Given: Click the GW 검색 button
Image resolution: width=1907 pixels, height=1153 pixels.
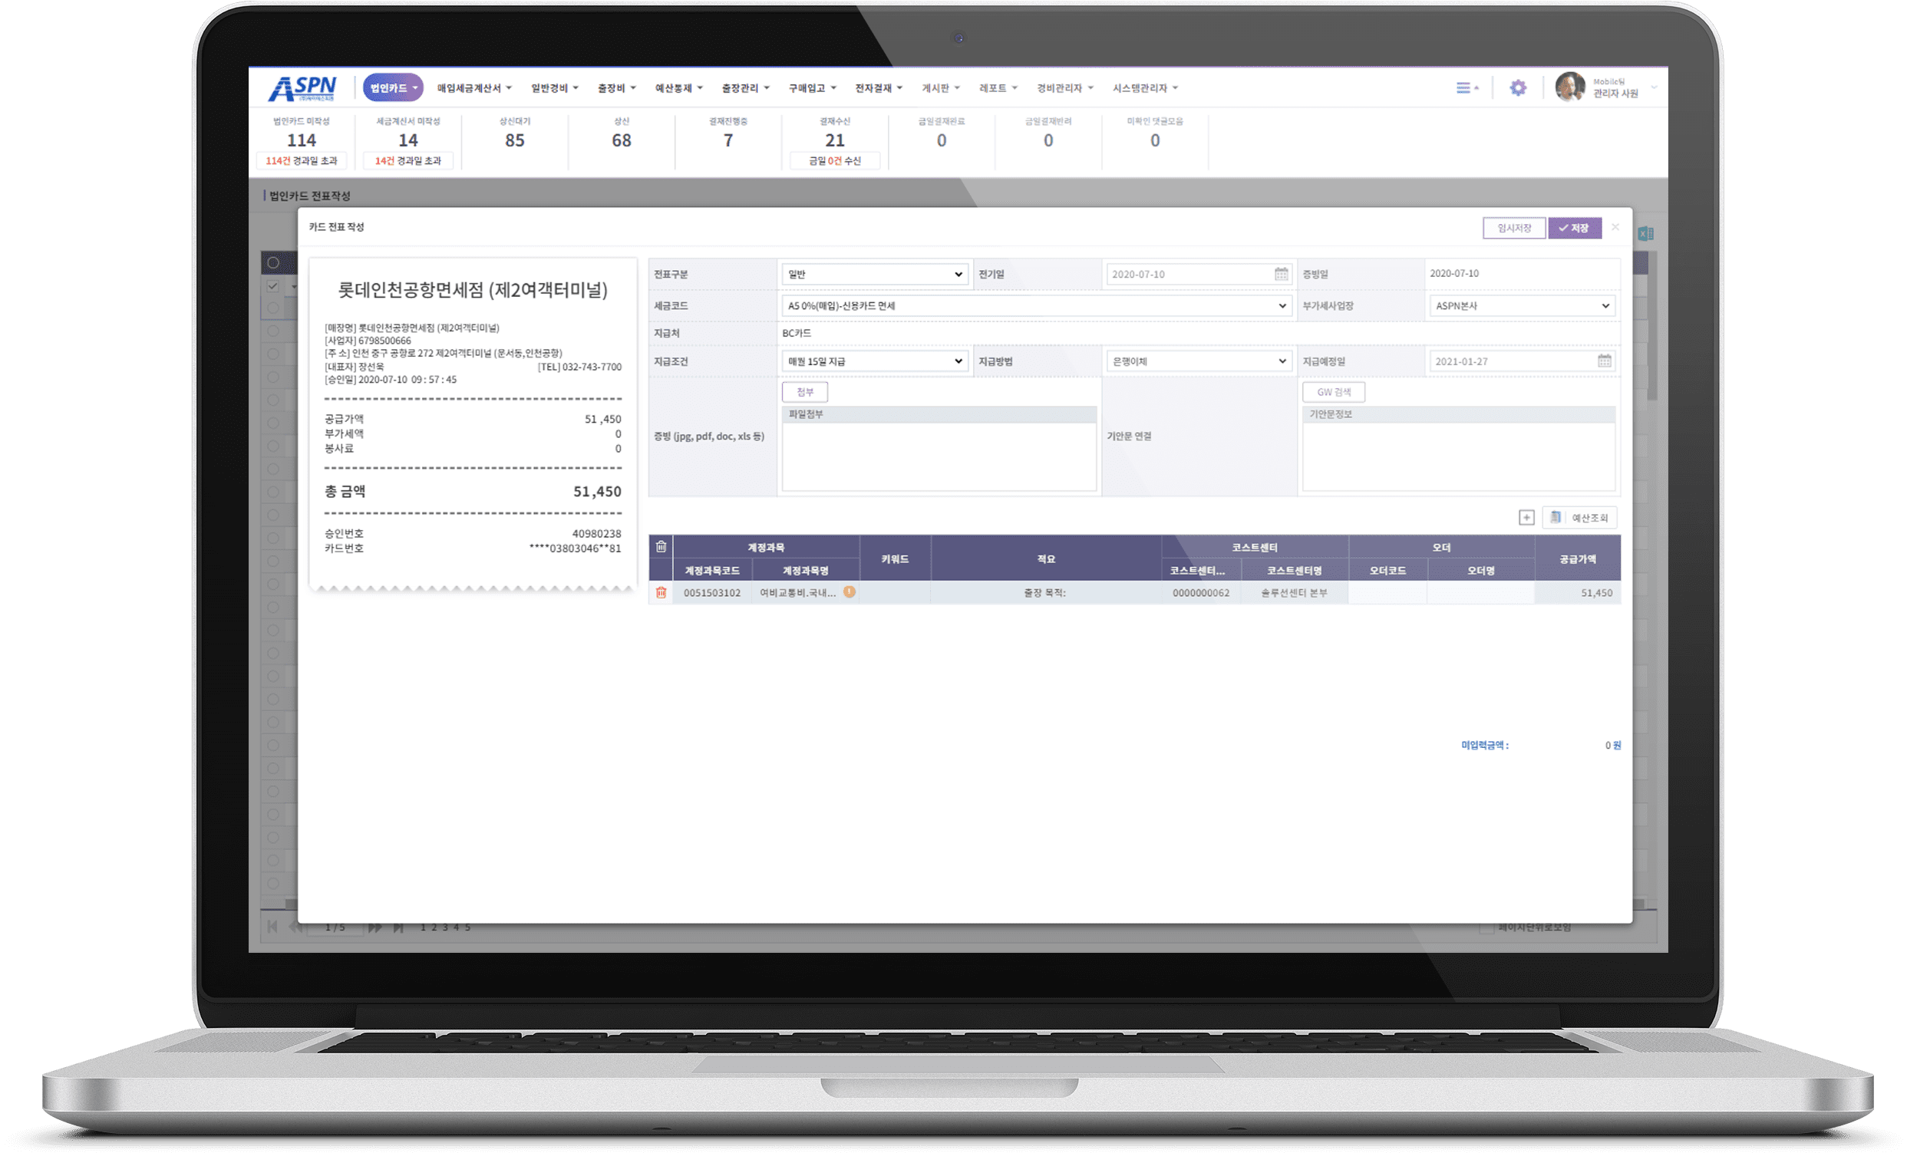Looking at the screenshot, I should click(1334, 392).
